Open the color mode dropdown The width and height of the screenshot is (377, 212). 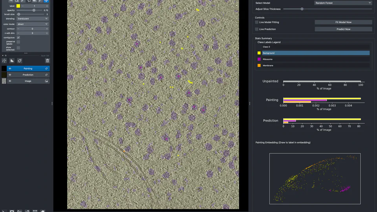[x=33, y=24]
